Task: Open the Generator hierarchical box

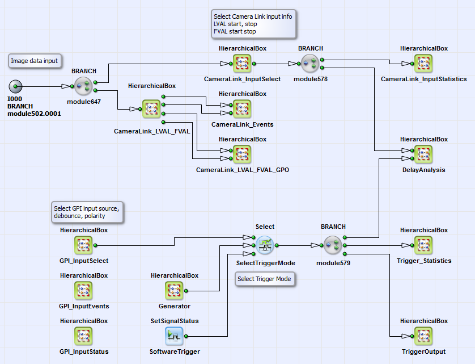Action: click(174, 290)
